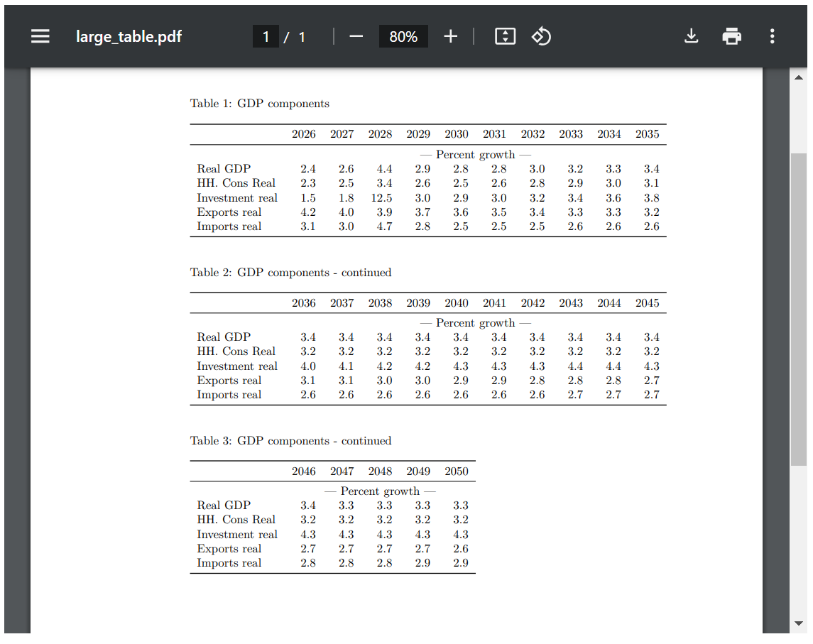Click the large_table.pdf title text
This screenshot has height=644, width=813.
tap(129, 36)
